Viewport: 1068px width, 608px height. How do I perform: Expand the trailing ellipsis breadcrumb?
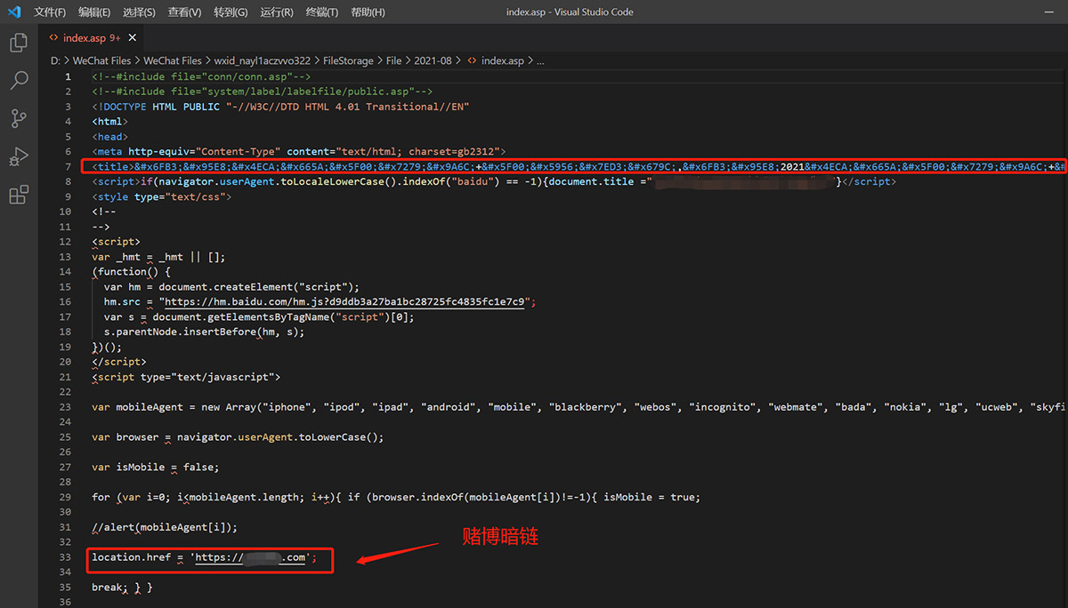coord(539,60)
